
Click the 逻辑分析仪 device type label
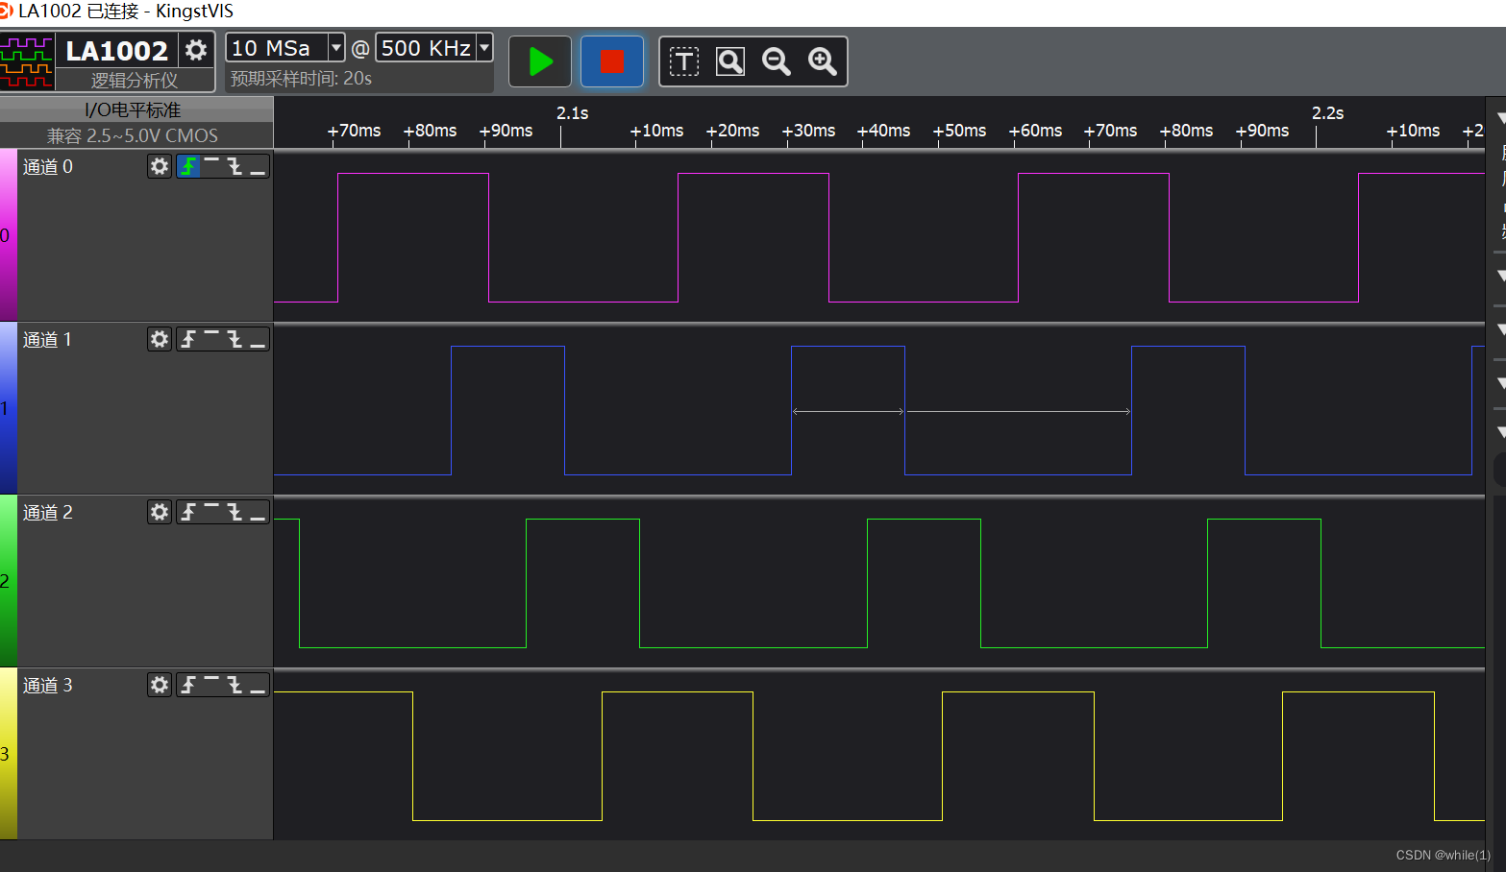[135, 81]
